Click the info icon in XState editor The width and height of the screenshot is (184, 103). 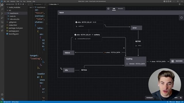click(181, 18)
